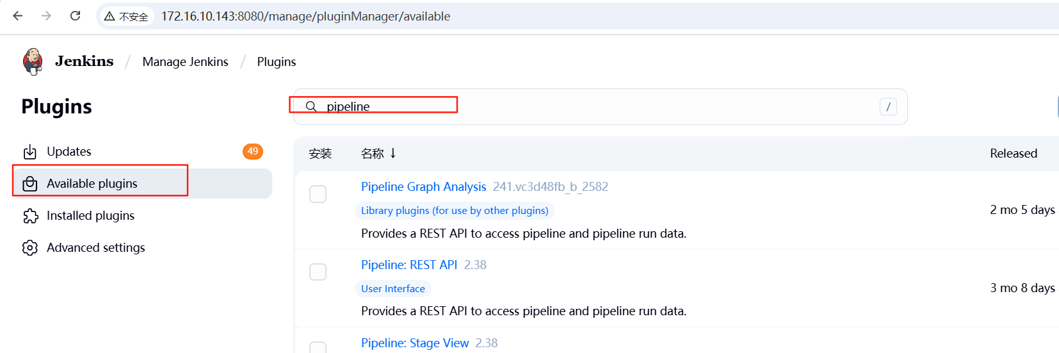Click the not-secure warning icon
Screen dimensions: 1059x353
[x=109, y=17]
